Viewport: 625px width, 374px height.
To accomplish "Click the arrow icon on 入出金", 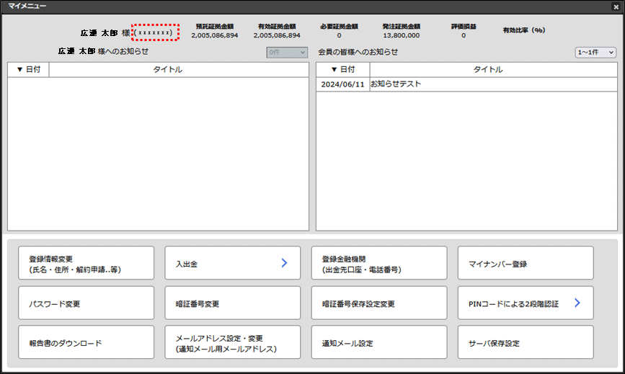I will click(x=284, y=264).
